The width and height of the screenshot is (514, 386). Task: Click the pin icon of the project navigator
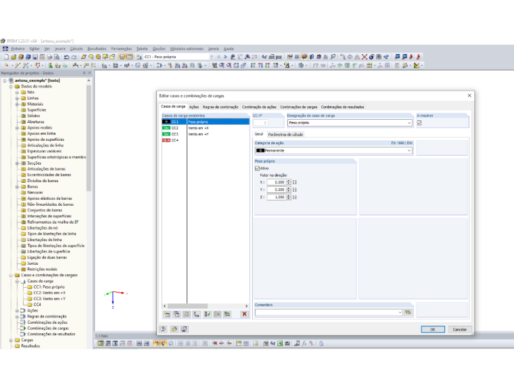tap(85, 73)
